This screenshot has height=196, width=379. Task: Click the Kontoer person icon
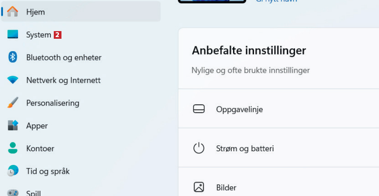[x=13, y=148]
